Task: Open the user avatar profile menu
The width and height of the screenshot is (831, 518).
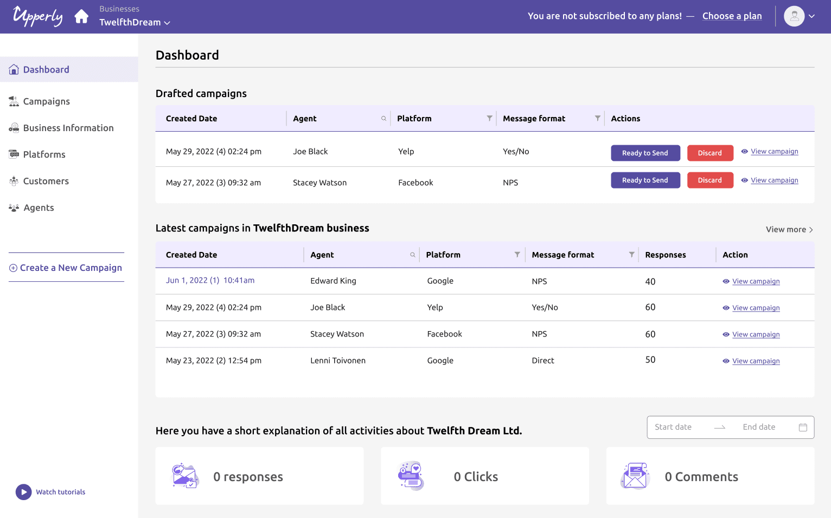Action: click(x=794, y=16)
